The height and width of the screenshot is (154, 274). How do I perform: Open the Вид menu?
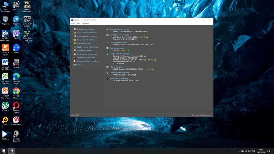(x=79, y=23)
